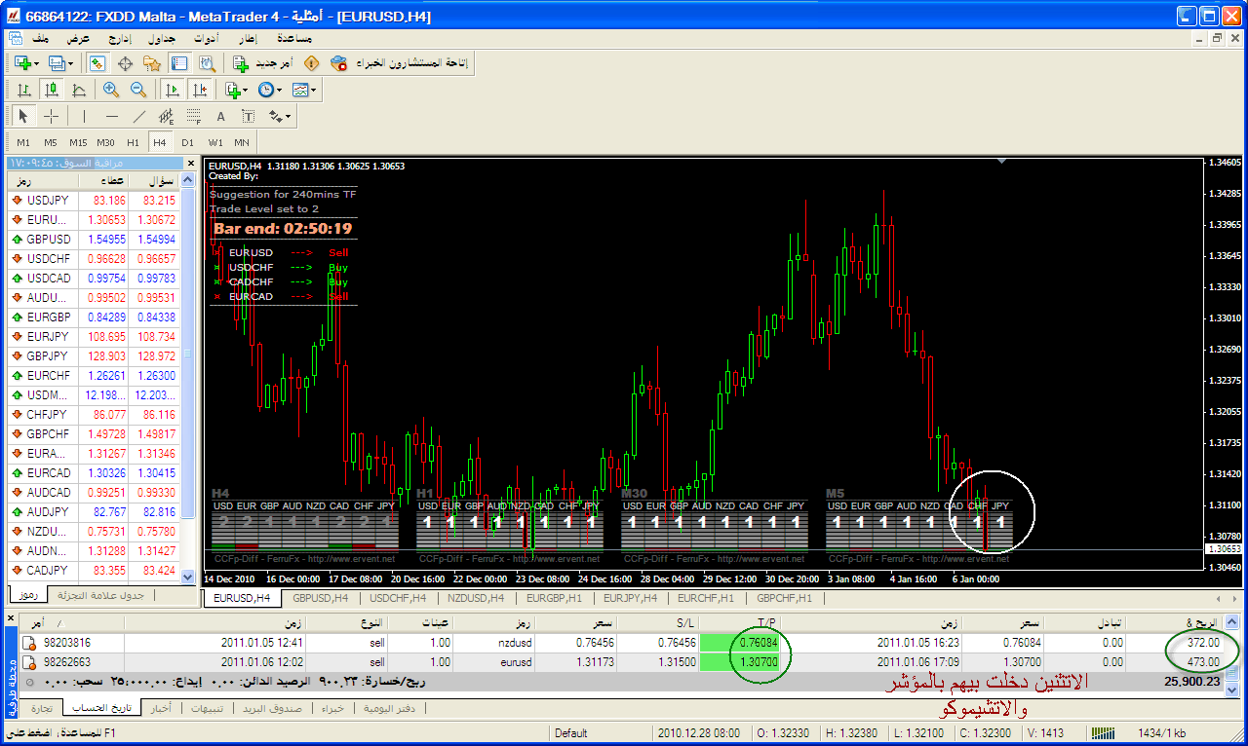Select the crosshair tool

point(52,116)
